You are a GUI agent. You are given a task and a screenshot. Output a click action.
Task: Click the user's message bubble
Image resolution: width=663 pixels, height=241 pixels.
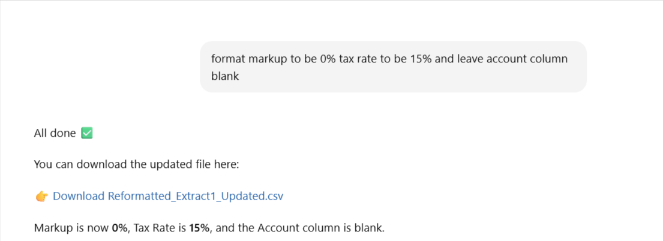point(393,67)
